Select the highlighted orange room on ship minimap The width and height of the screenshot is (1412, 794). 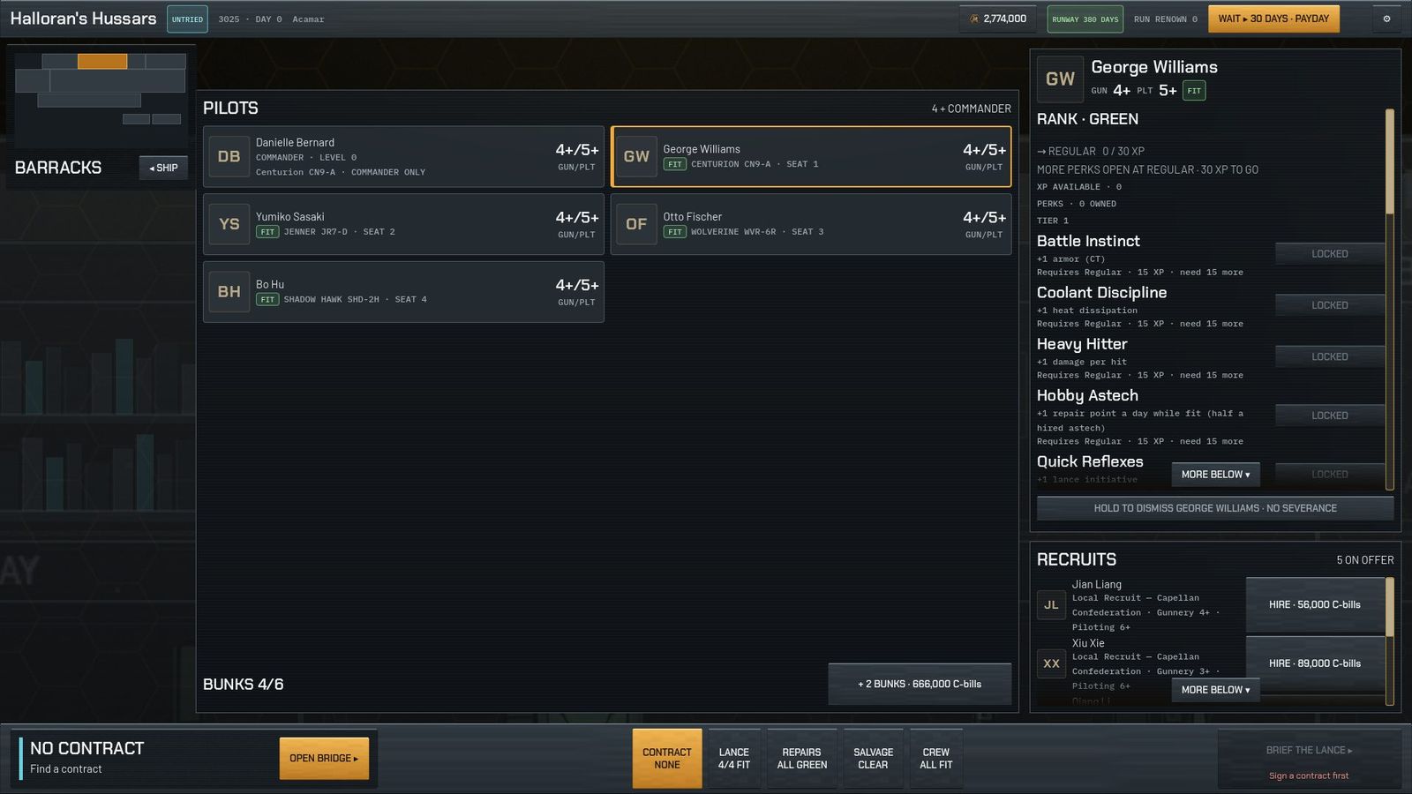tap(102, 61)
